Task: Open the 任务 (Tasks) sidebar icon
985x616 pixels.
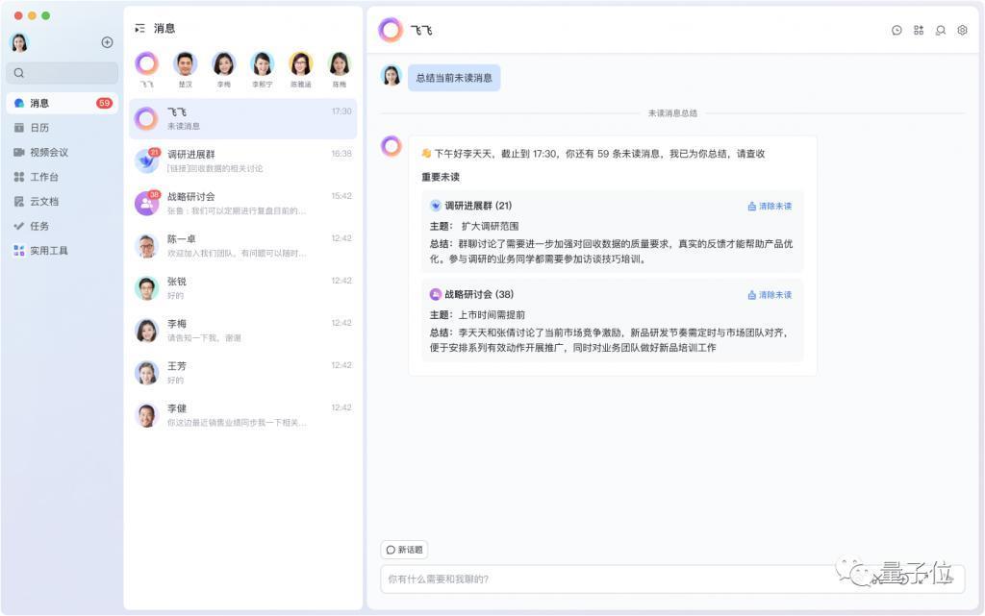Action: pos(38,225)
